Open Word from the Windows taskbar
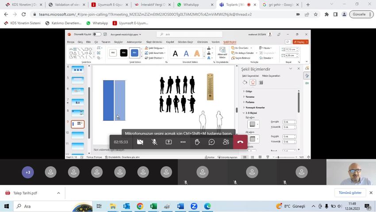The image size is (376, 212). point(180,206)
